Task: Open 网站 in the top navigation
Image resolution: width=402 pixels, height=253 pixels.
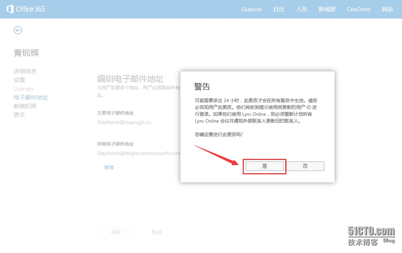Action: tap(388, 9)
